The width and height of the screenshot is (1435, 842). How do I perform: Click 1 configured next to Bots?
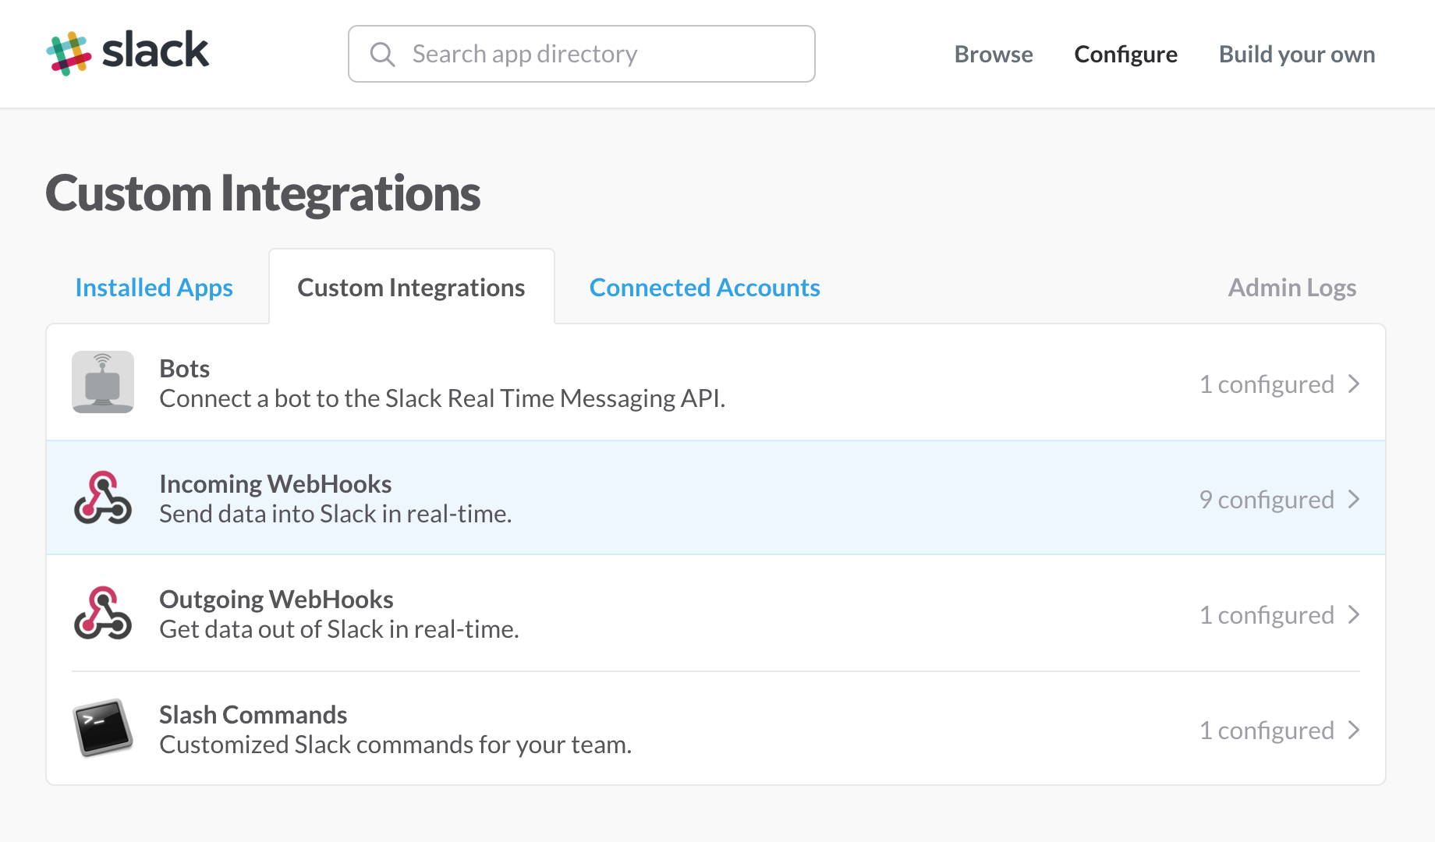pos(1267,384)
